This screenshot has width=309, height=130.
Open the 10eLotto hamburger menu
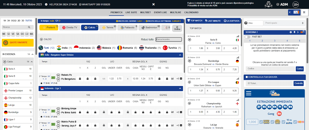click(x=248, y=93)
